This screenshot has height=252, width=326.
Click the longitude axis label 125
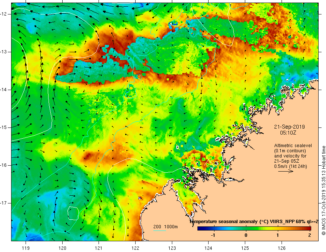click(245, 248)
